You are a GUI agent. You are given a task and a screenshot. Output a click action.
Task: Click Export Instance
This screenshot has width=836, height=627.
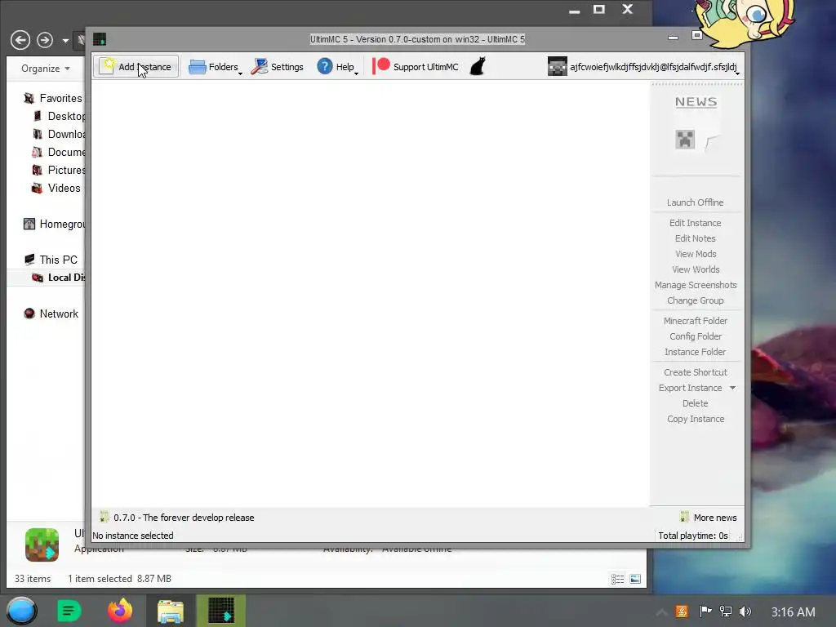(x=690, y=388)
